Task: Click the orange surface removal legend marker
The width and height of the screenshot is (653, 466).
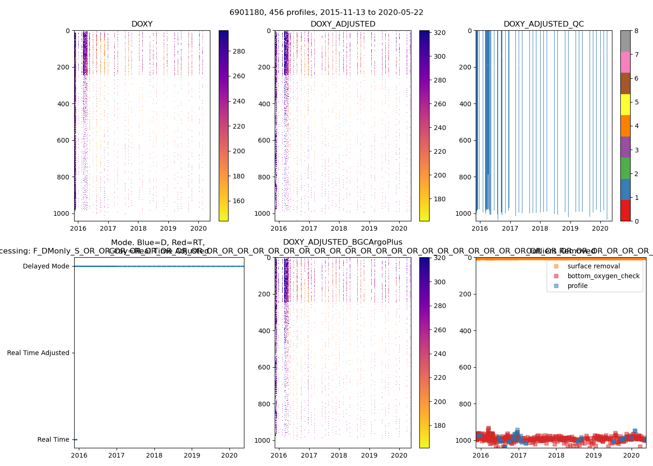Action: 556,266
